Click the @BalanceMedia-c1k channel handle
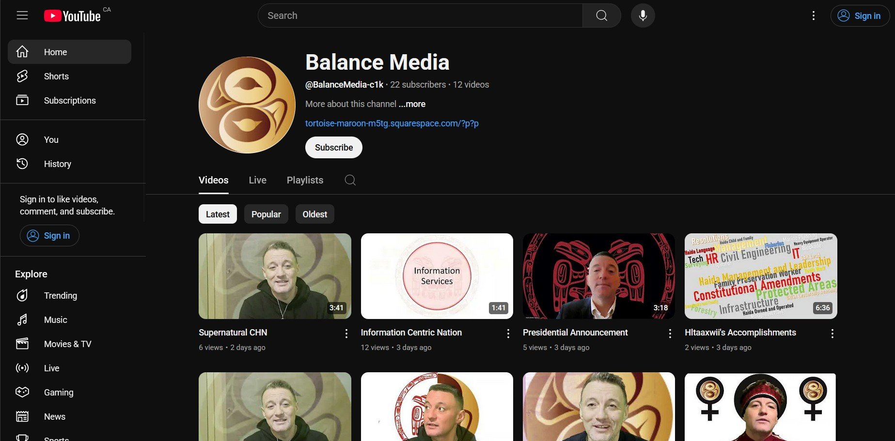The height and width of the screenshot is (441, 895). [x=344, y=85]
